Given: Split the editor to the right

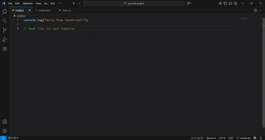Looking at the screenshot, I should [255, 10].
